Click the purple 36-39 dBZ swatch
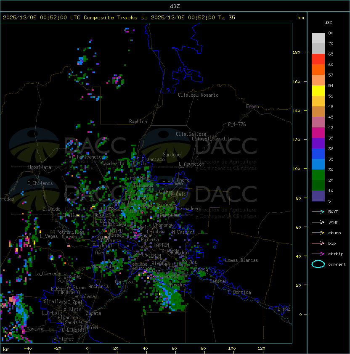 [x=318, y=143]
